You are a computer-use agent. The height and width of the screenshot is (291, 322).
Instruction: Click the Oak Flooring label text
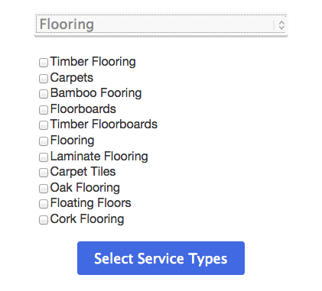click(85, 188)
